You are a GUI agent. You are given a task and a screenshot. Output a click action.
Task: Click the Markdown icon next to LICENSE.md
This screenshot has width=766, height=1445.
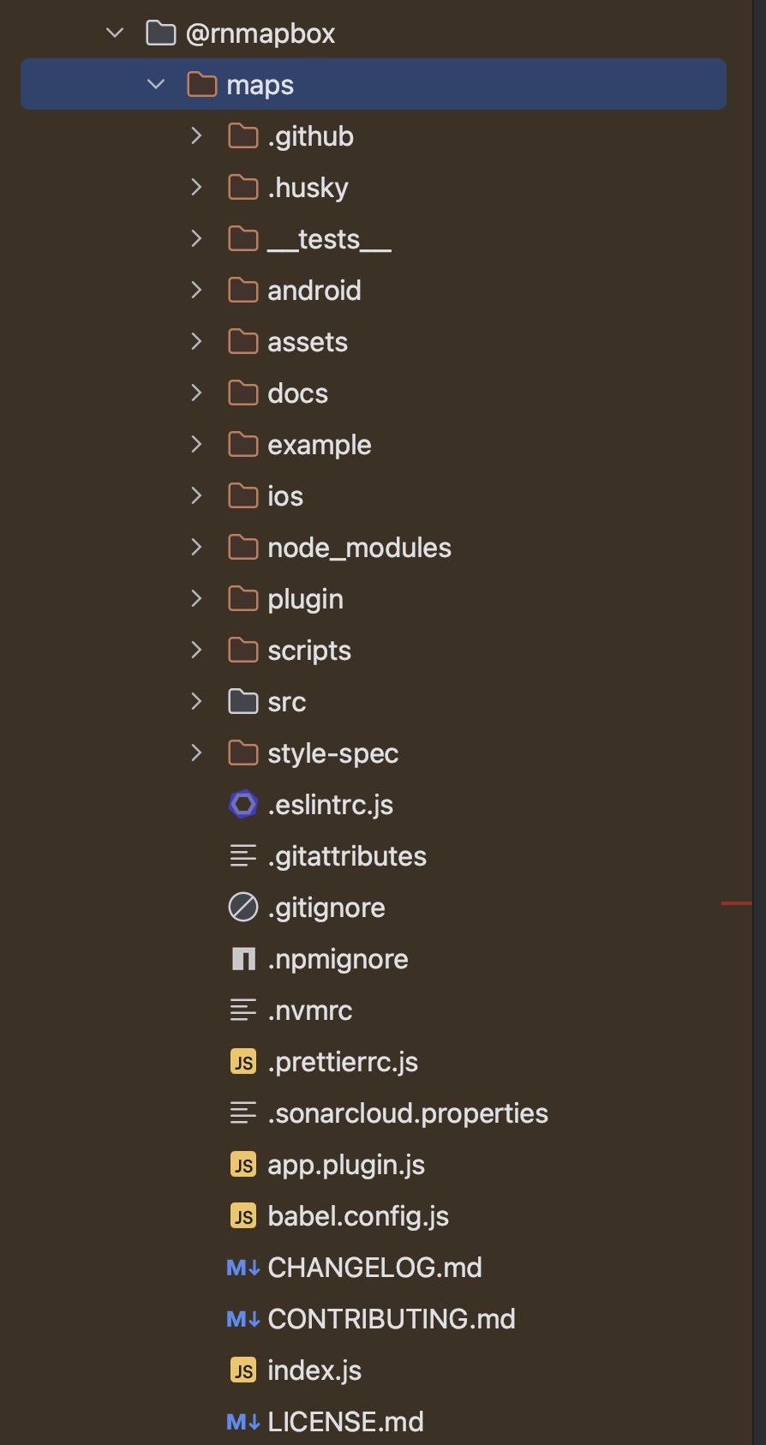[243, 1421]
